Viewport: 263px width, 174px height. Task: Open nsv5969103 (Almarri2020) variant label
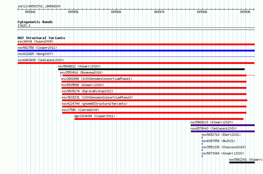[212, 122]
